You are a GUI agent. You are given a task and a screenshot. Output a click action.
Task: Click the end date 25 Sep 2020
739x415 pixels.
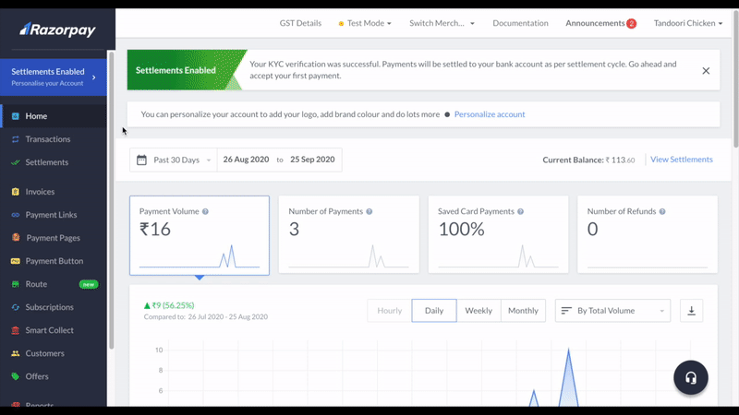click(312, 160)
